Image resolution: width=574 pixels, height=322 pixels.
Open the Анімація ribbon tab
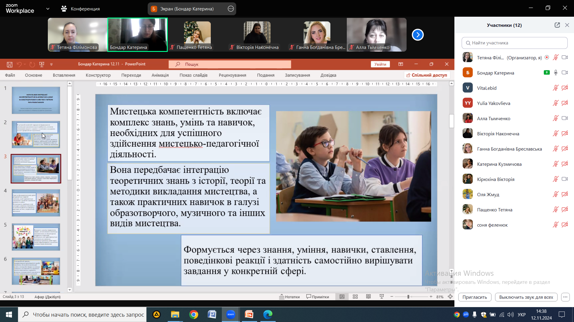(160, 75)
